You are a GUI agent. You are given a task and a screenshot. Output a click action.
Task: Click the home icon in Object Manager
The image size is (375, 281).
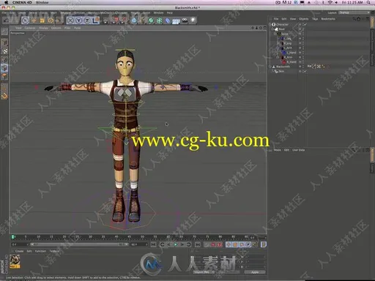click(359, 19)
